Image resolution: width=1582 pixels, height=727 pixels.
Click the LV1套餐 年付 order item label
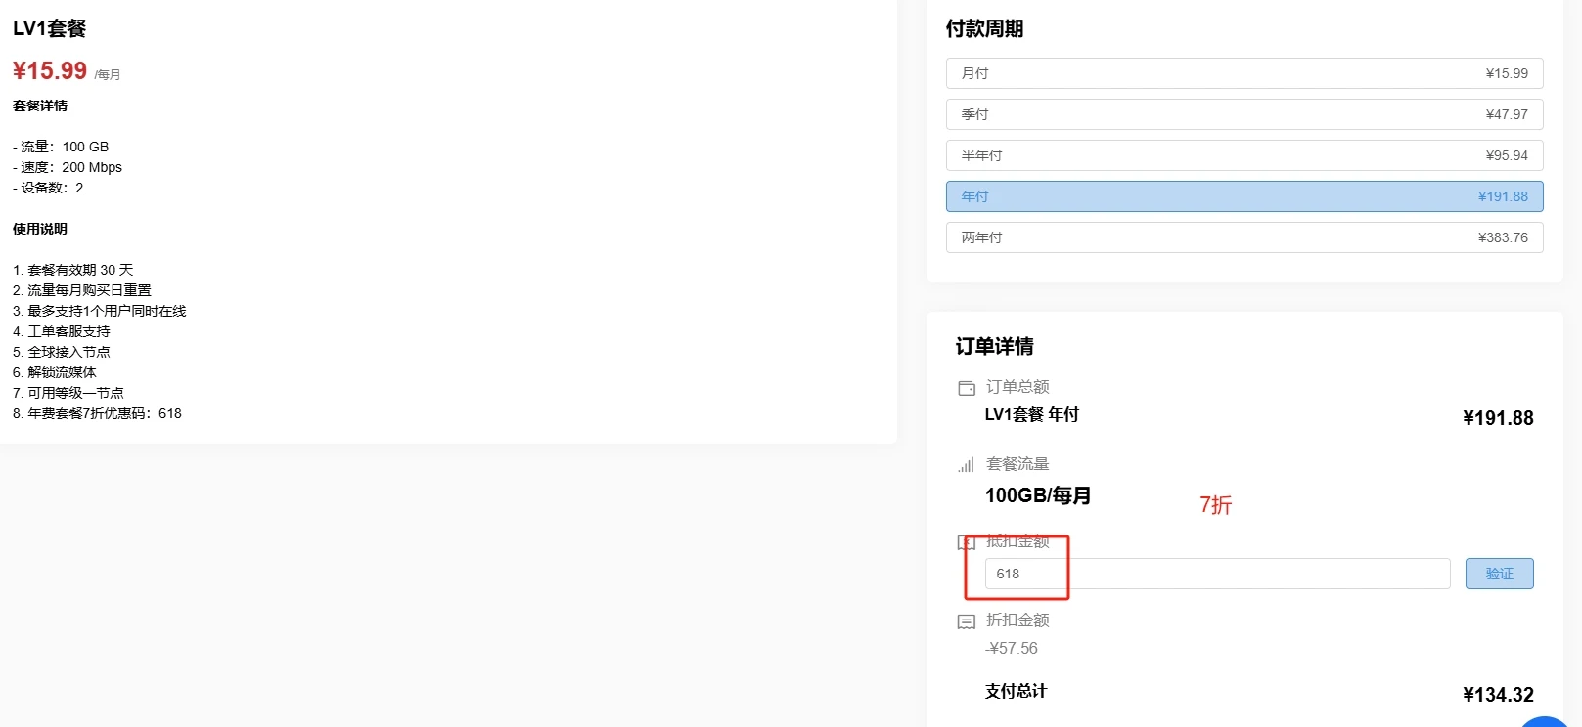pyautogui.click(x=1031, y=414)
